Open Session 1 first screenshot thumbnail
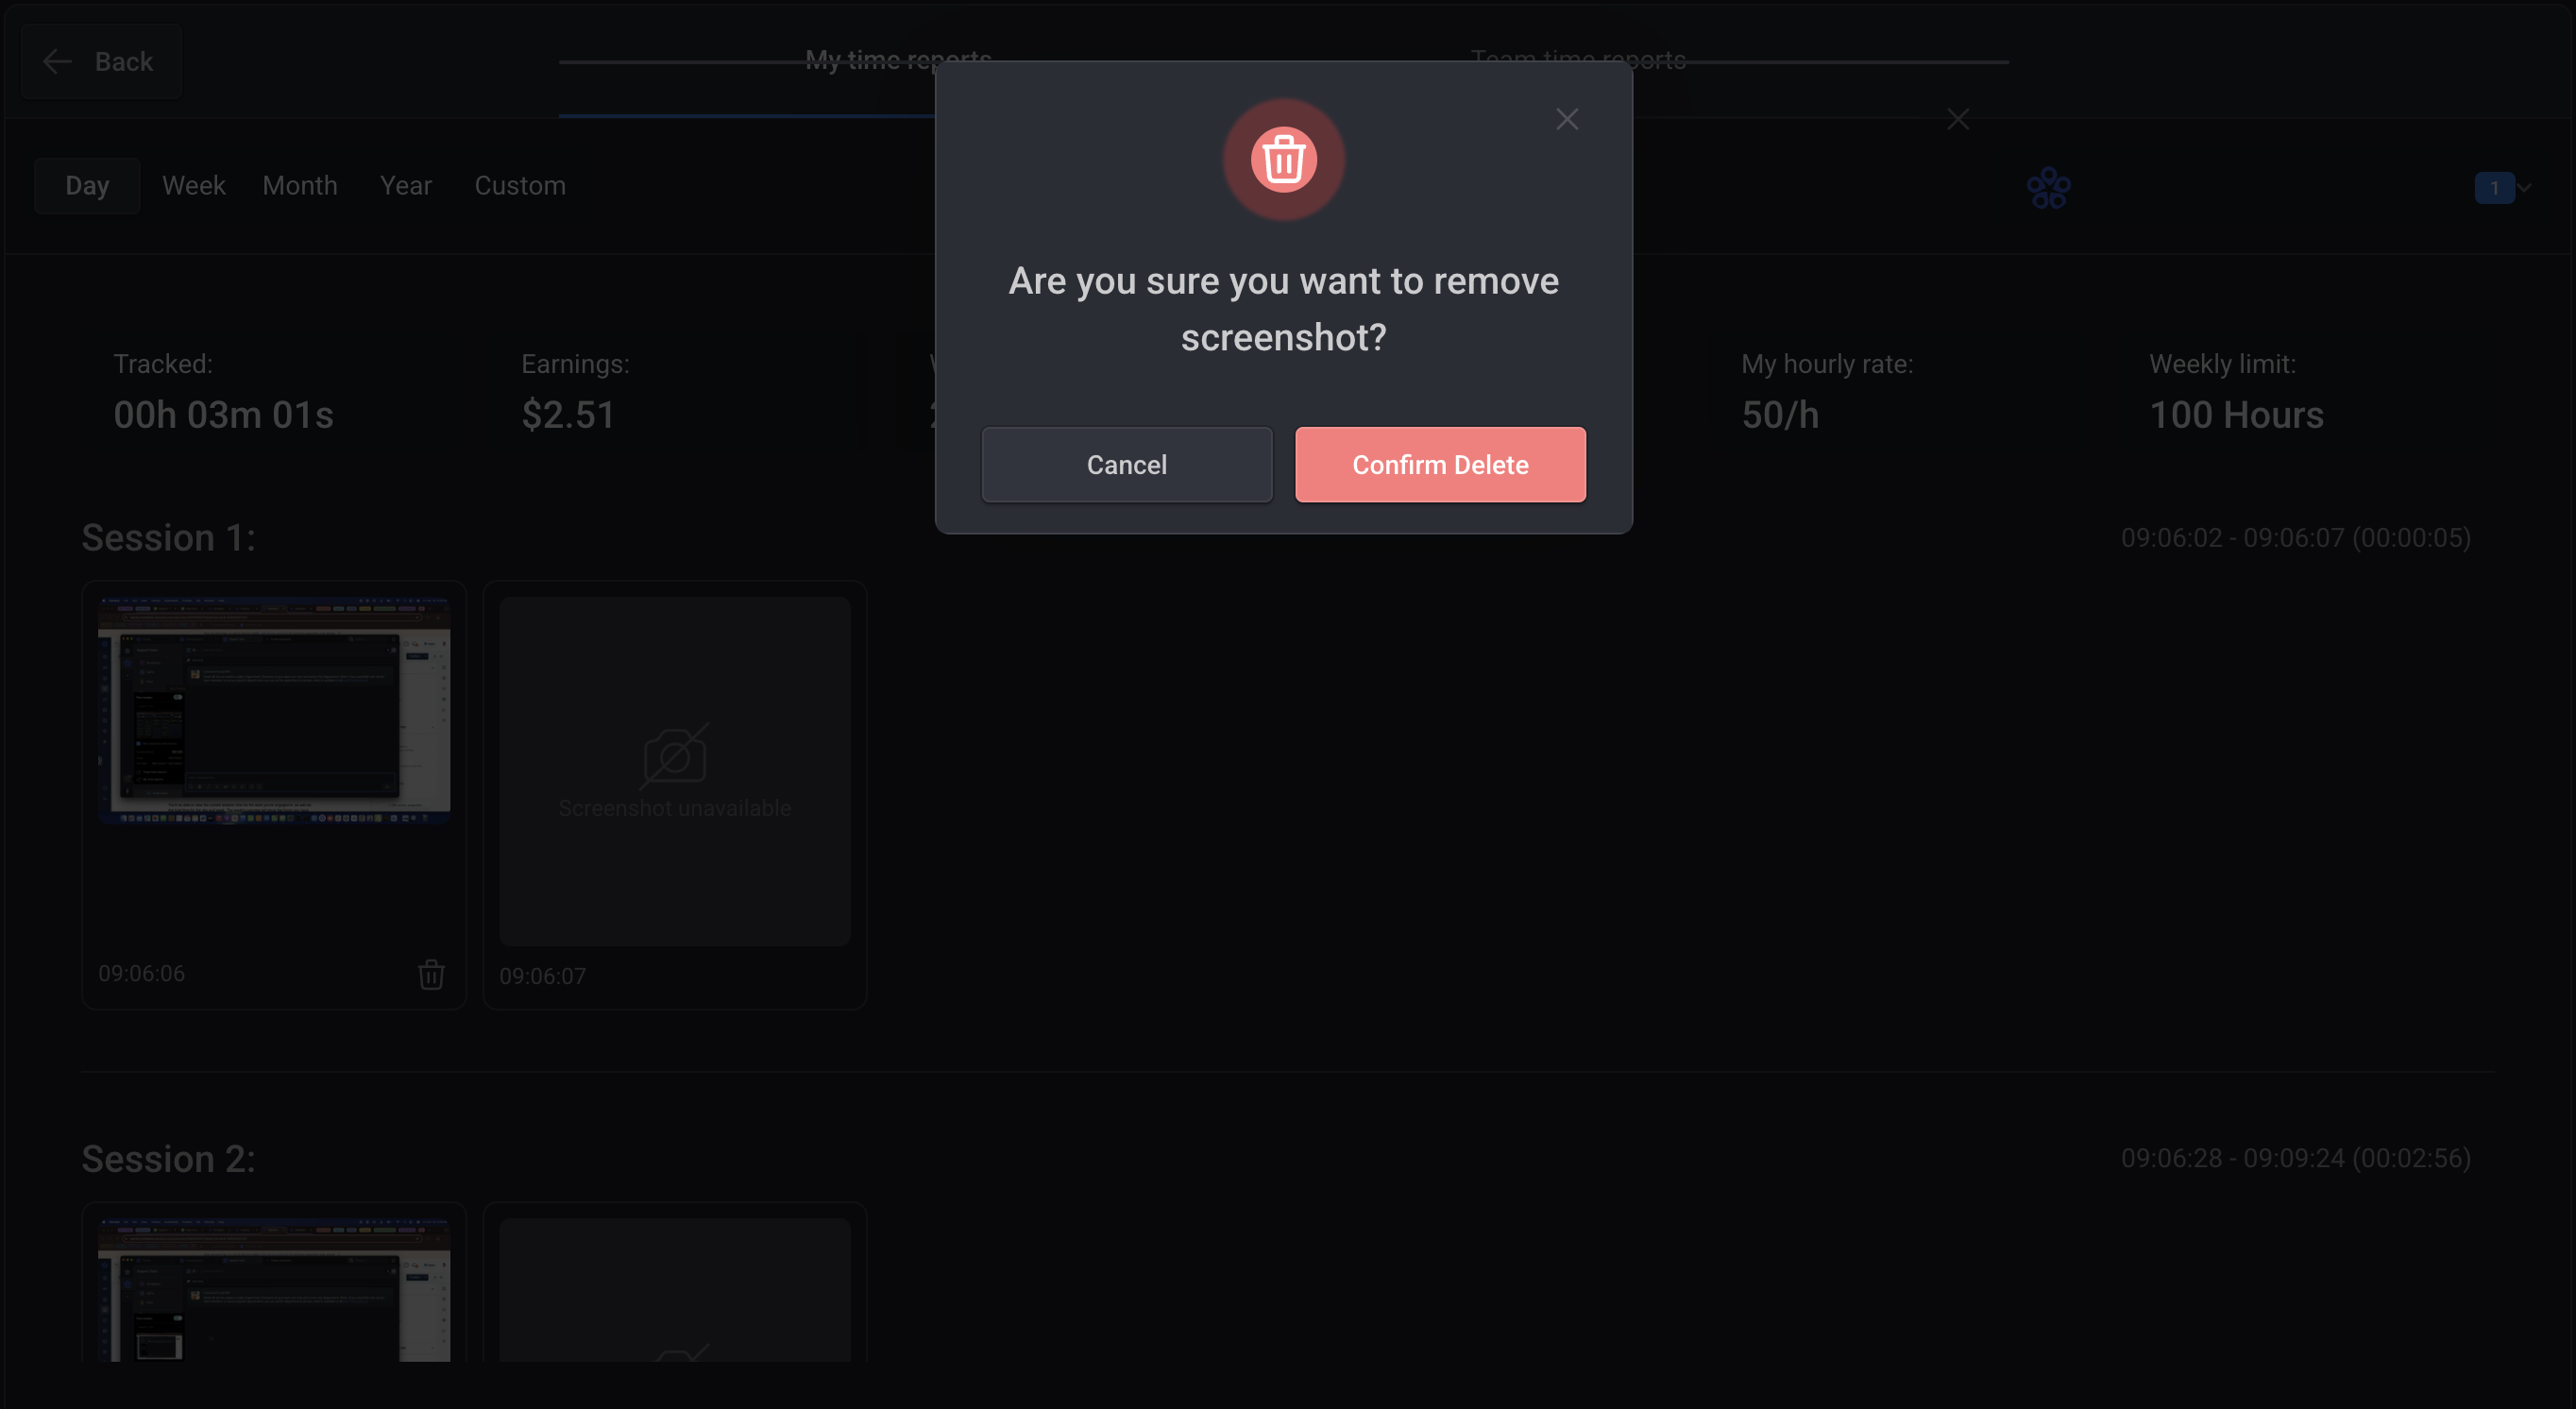 pos(273,711)
